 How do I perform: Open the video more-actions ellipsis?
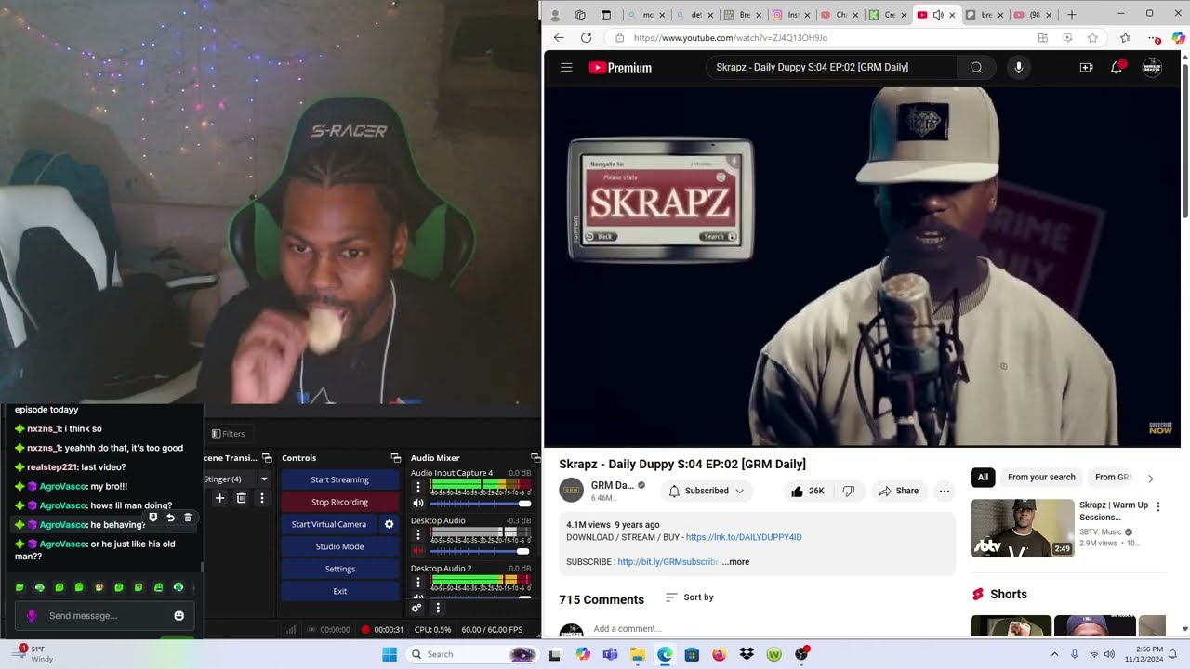[945, 491]
